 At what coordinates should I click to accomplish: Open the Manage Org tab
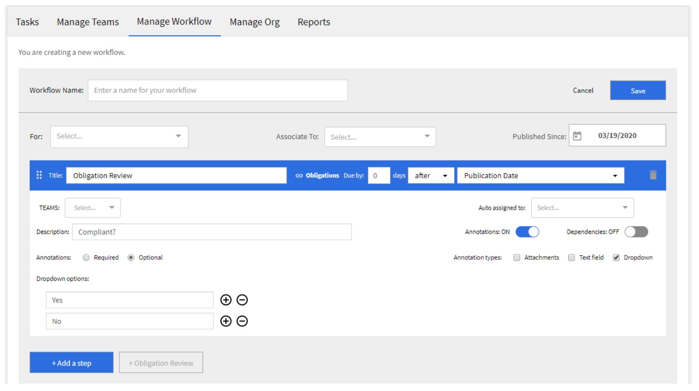(255, 22)
